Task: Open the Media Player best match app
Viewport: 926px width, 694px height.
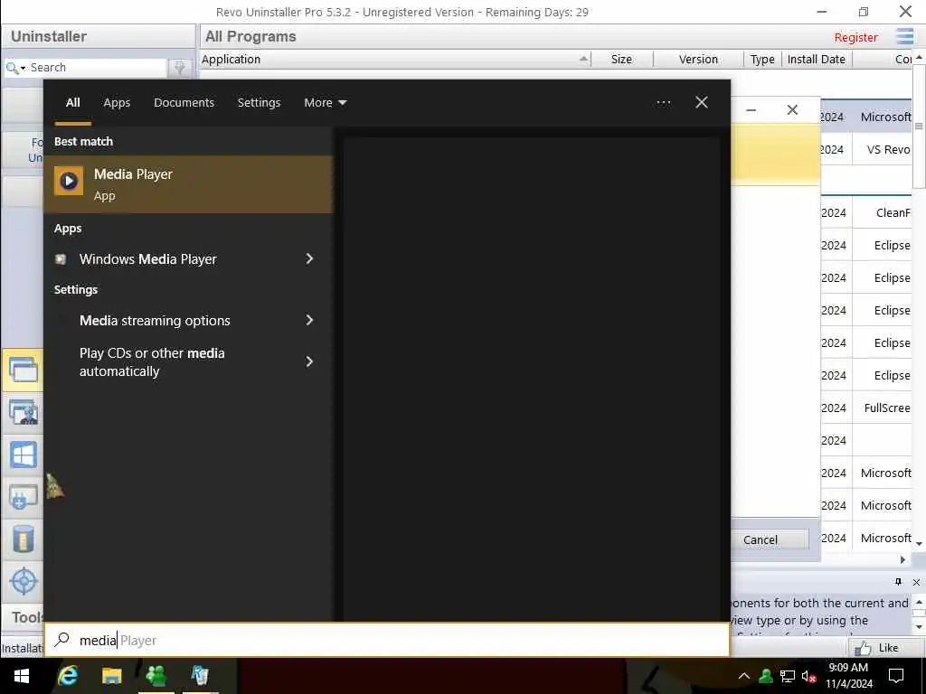Action: click(x=188, y=184)
